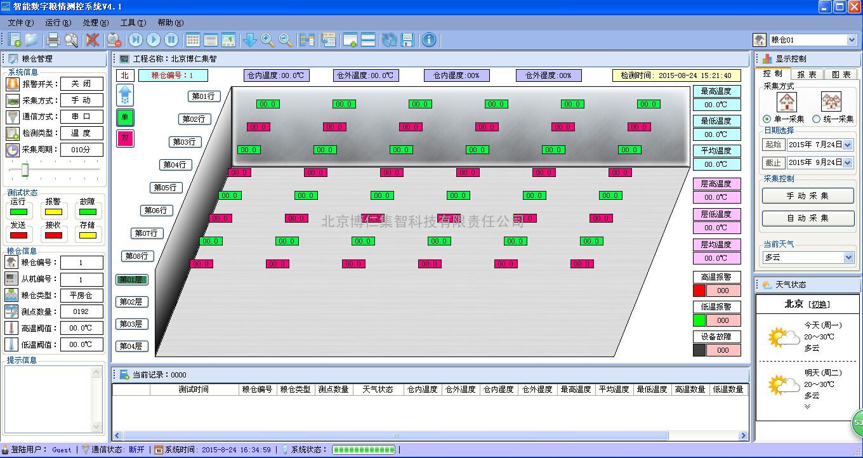Click the 第01行 row button

203,96
